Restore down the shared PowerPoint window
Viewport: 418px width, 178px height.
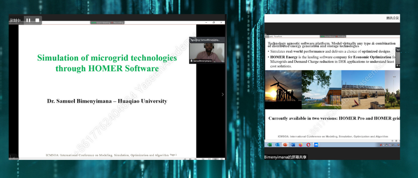[214, 23]
